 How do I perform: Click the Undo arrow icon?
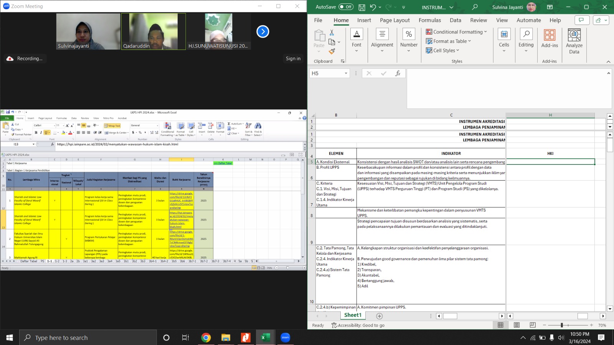pyautogui.click(x=373, y=7)
